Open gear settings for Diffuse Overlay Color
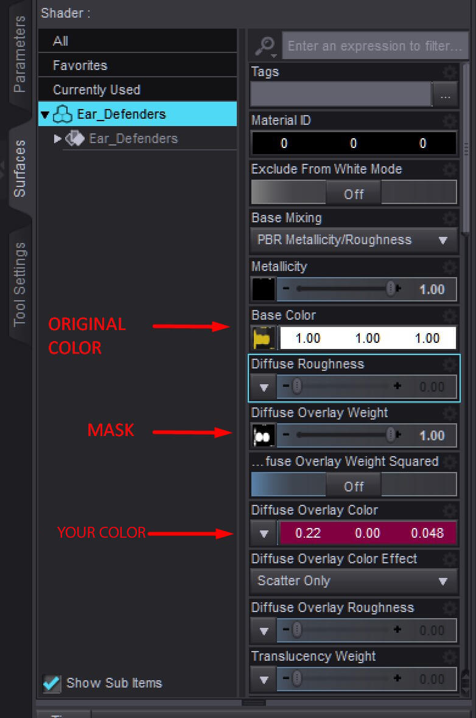Image resolution: width=476 pixels, height=718 pixels. [x=450, y=510]
